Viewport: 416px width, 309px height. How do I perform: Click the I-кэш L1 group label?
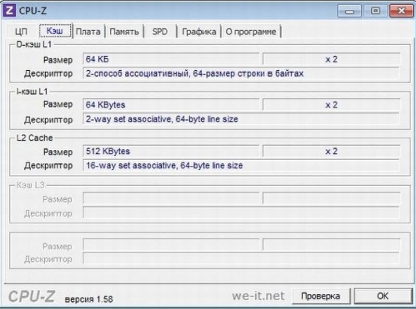(32, 92)
